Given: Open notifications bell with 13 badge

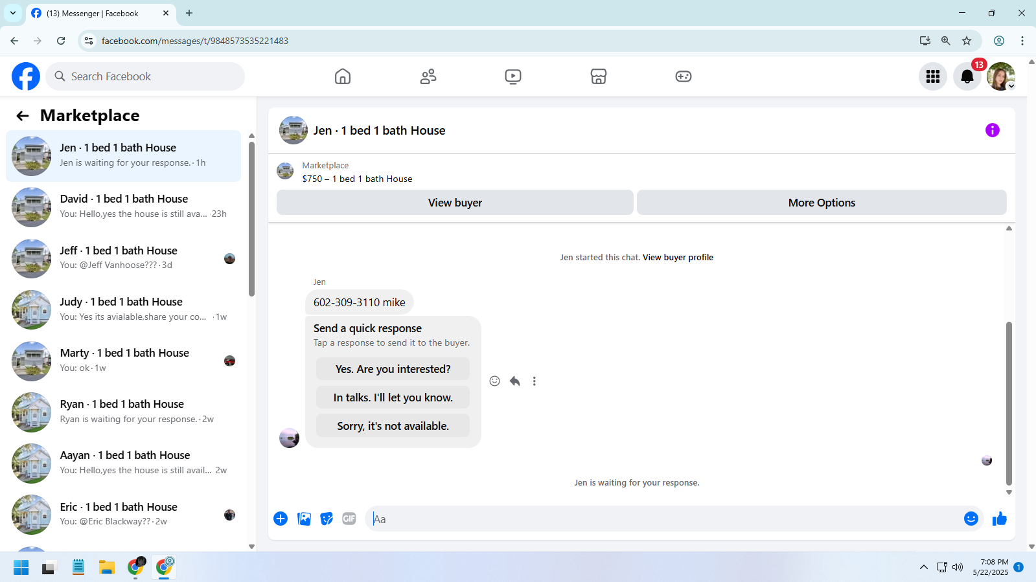Looking at the screenshot, I should 967,76.
